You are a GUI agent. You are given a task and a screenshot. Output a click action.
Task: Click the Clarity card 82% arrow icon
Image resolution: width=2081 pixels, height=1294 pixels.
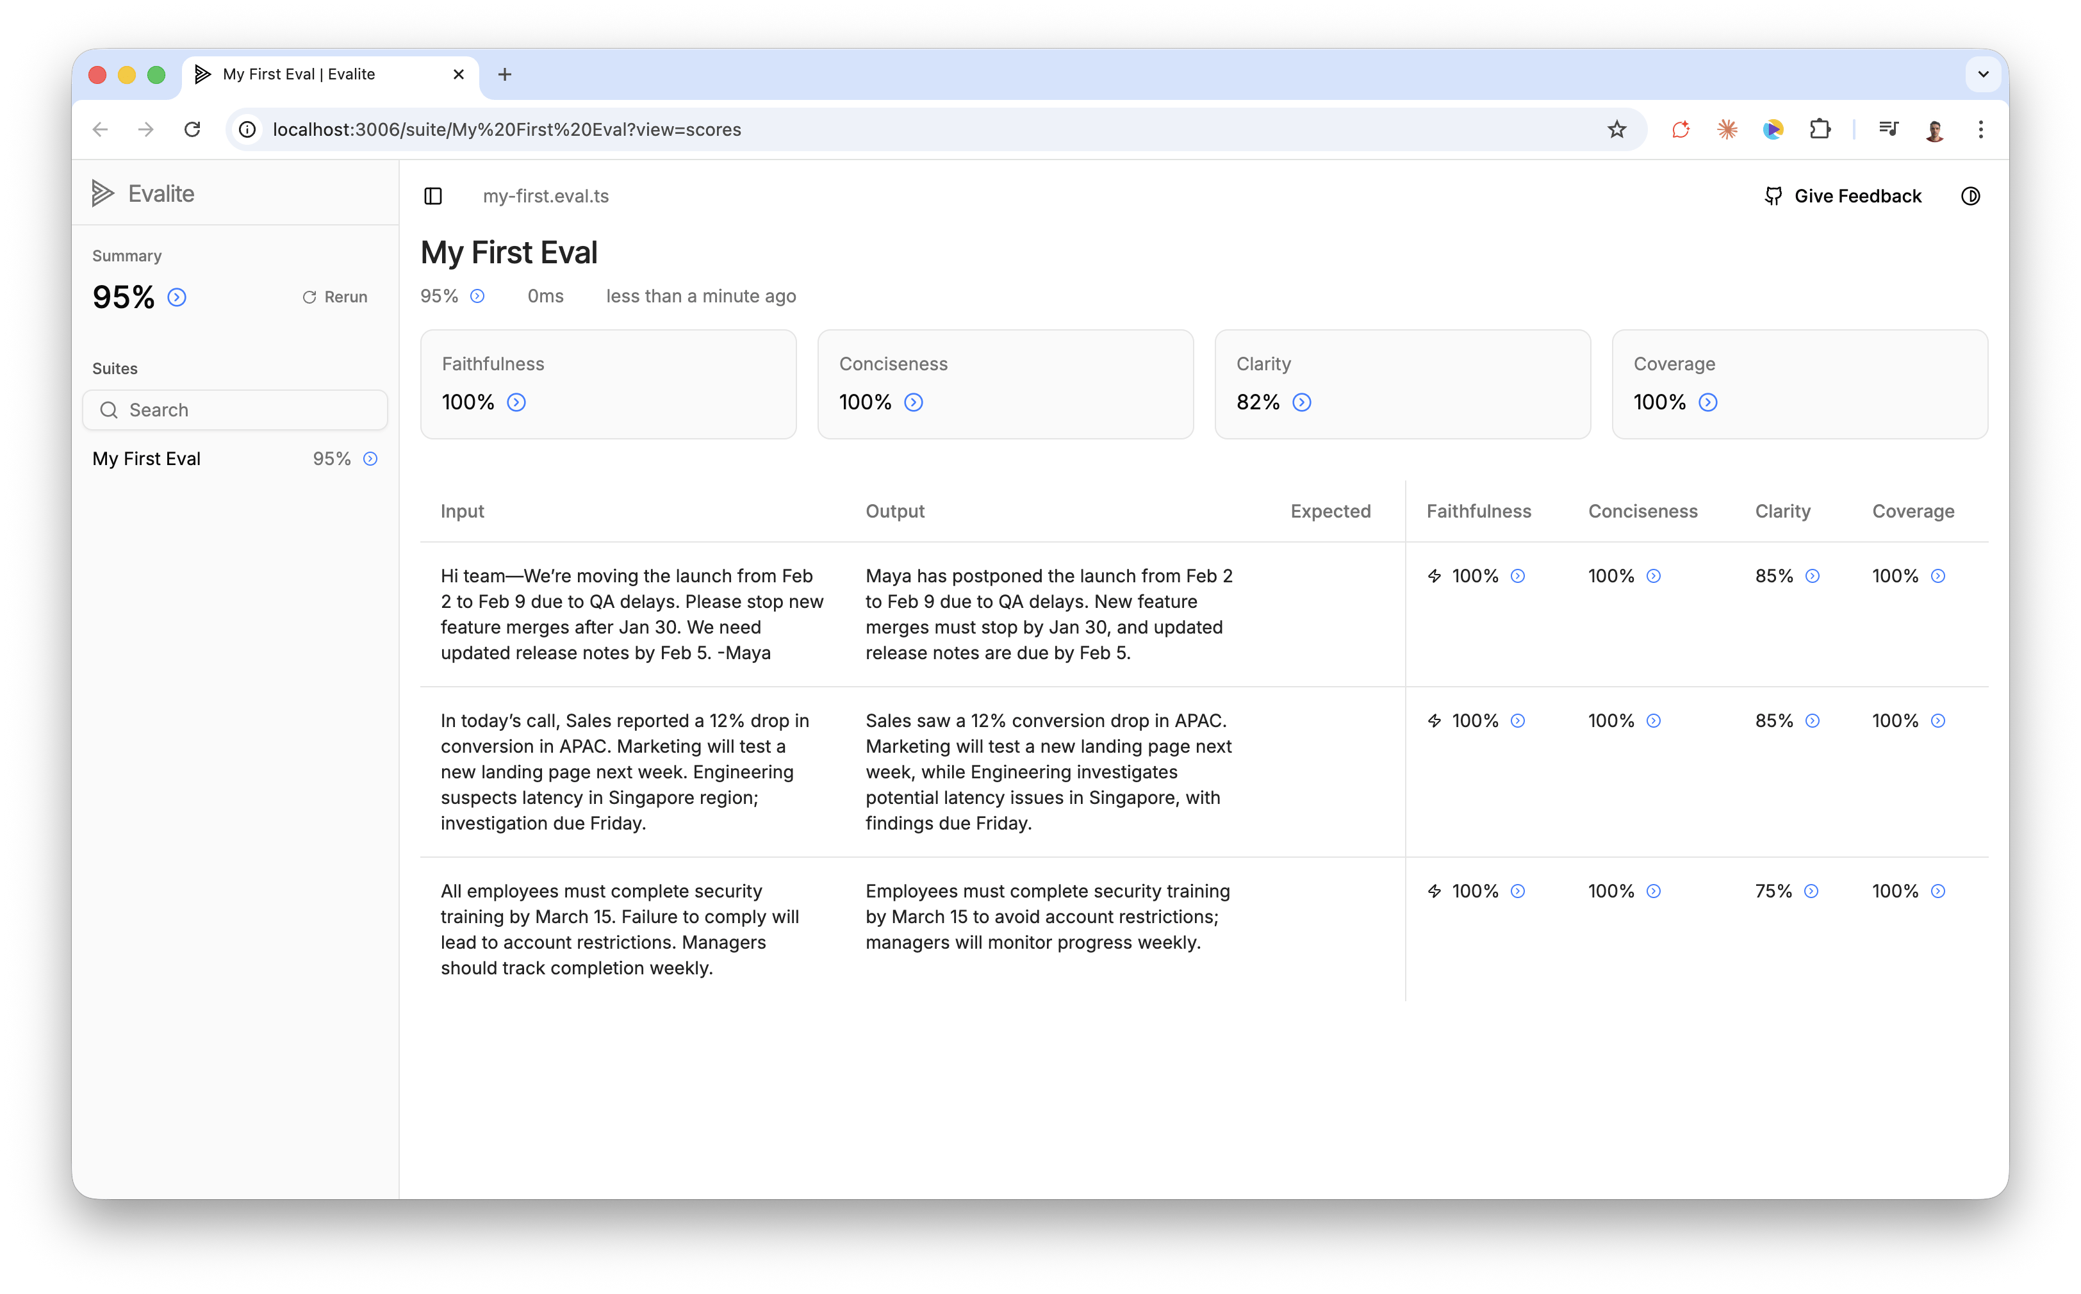[x=1301, y=402]
